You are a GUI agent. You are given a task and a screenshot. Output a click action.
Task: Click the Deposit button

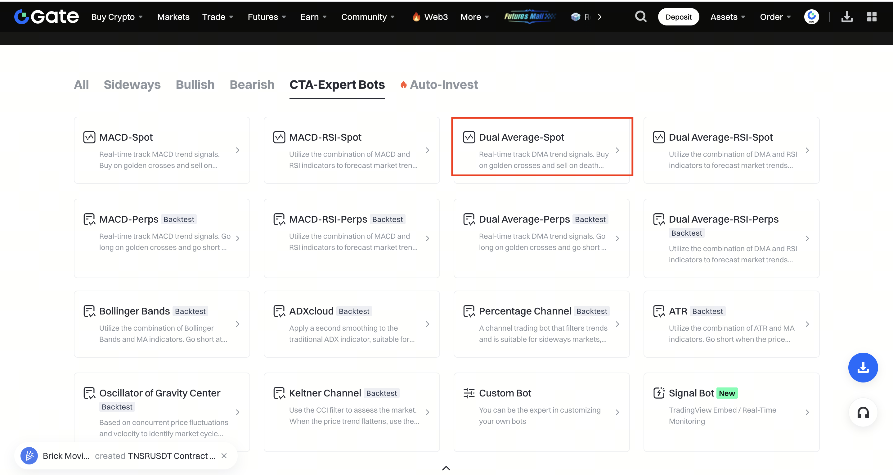(x=678, y=17)
